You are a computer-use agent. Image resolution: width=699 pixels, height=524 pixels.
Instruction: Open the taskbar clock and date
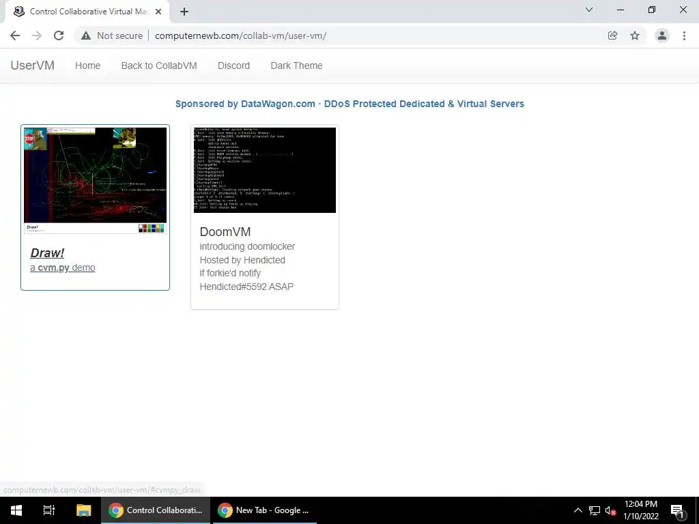(640, 510)
